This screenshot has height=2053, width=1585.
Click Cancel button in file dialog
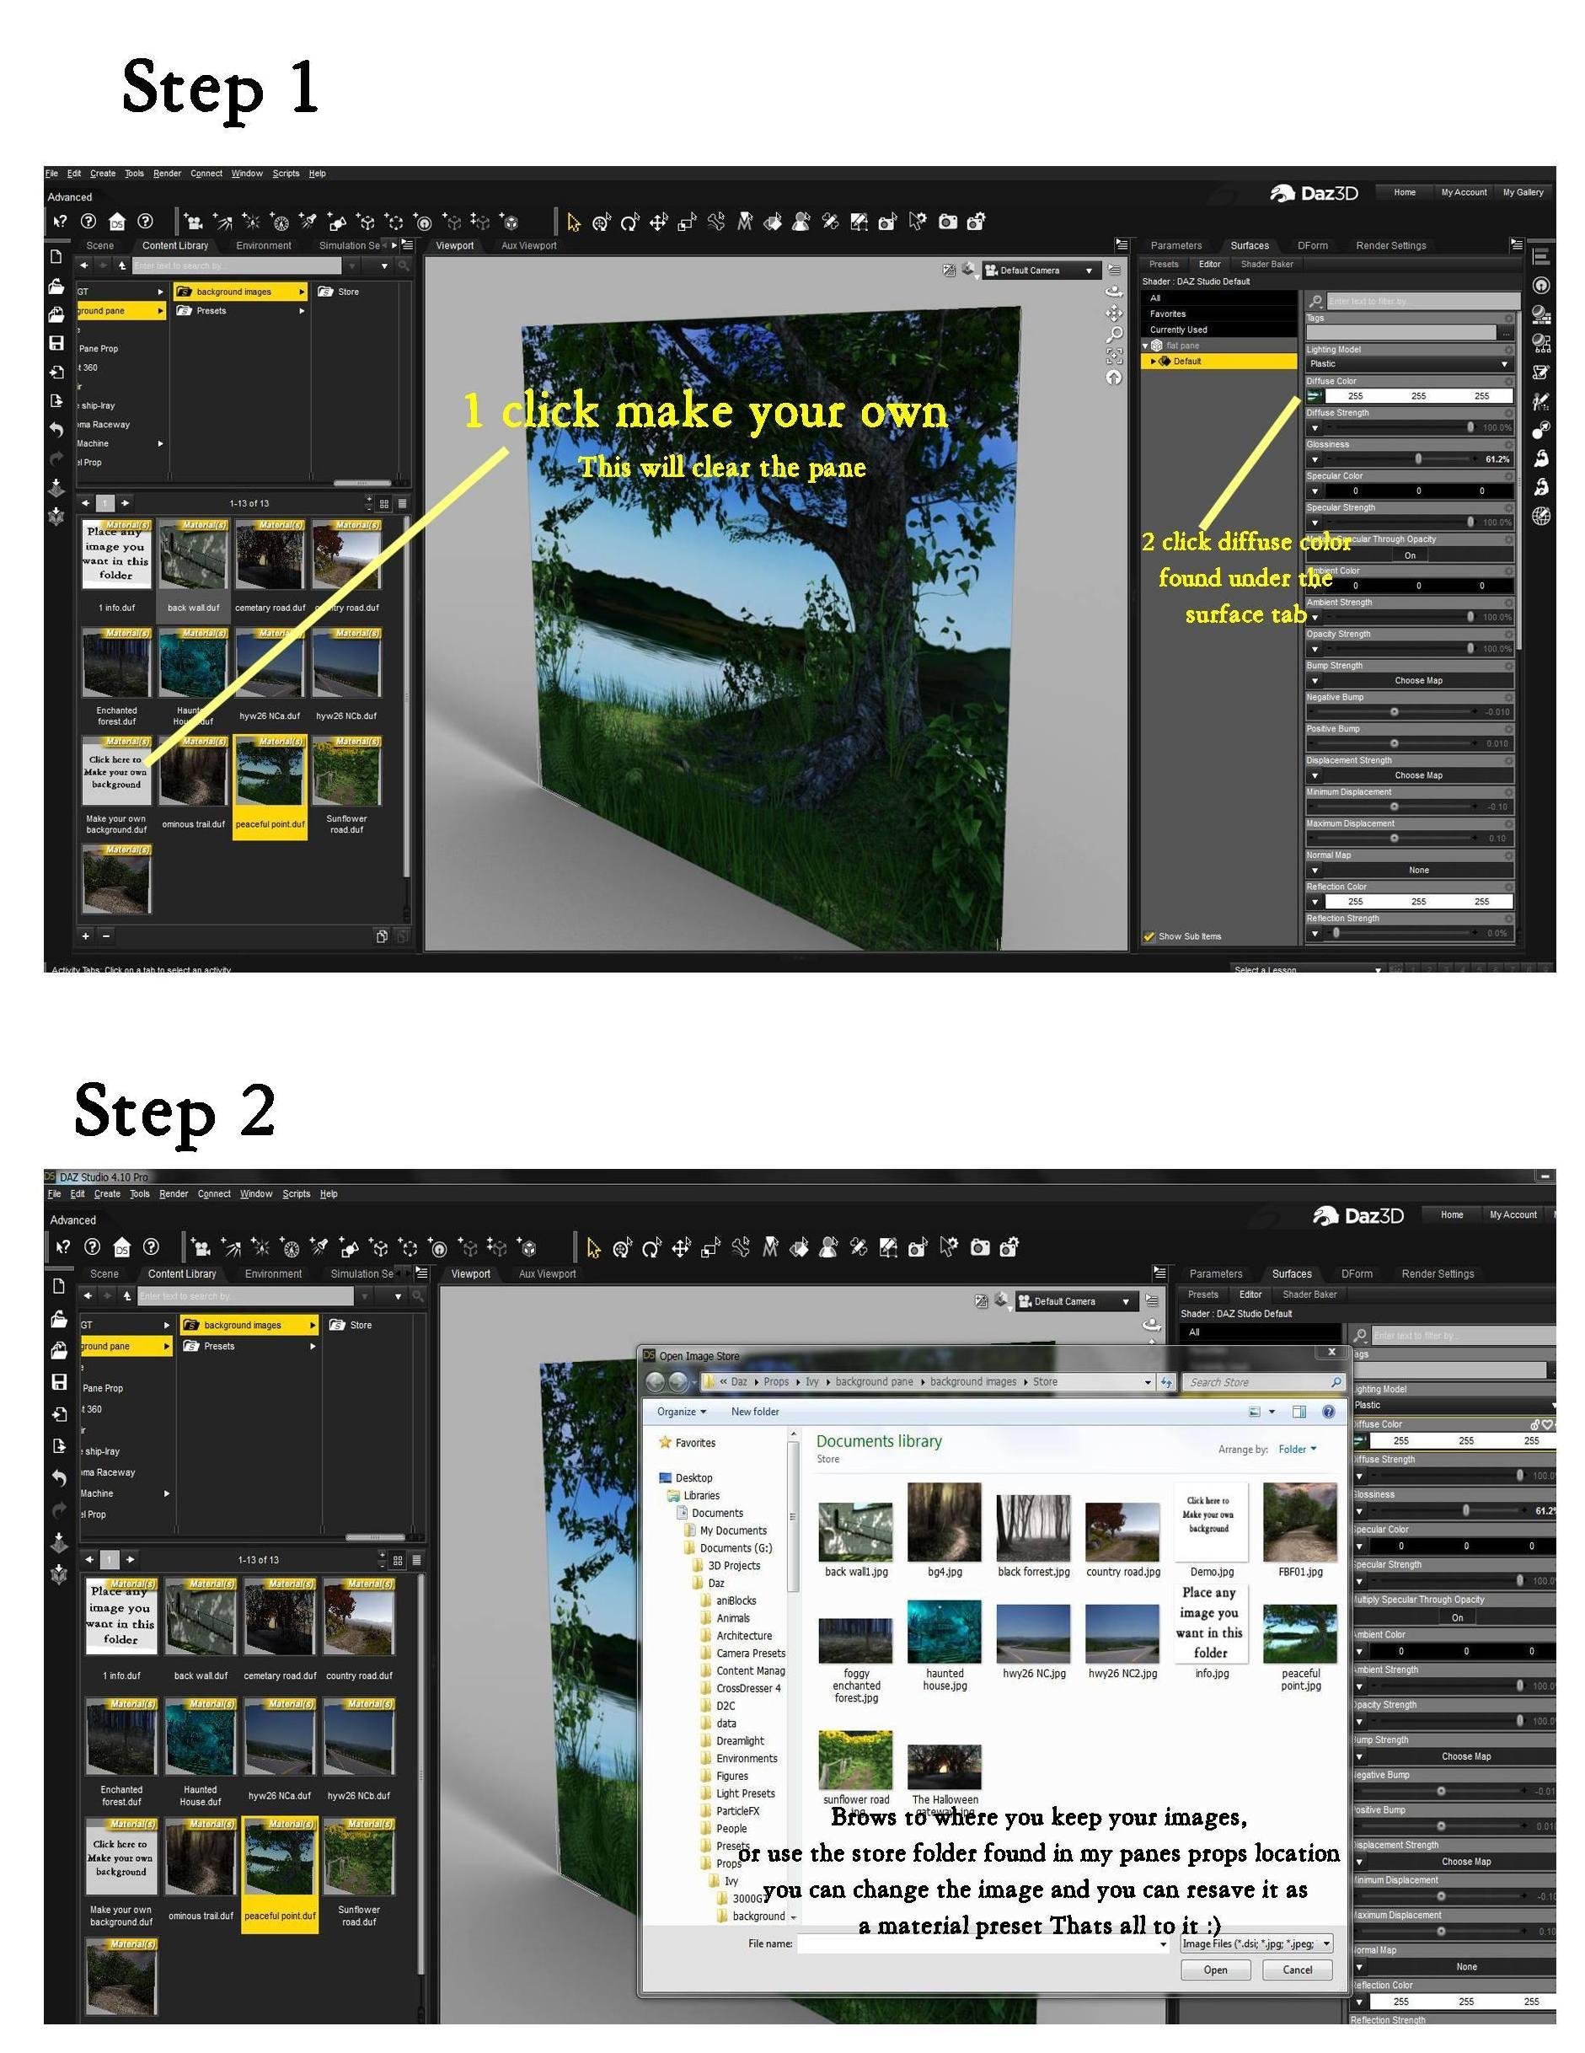pos(1298,1970)
